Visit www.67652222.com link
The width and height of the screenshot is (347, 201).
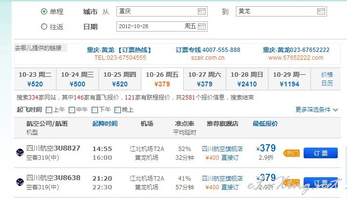click(x=296, y=58)
